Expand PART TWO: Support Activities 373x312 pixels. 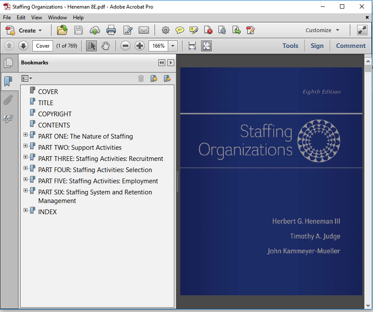pos(25,146)
